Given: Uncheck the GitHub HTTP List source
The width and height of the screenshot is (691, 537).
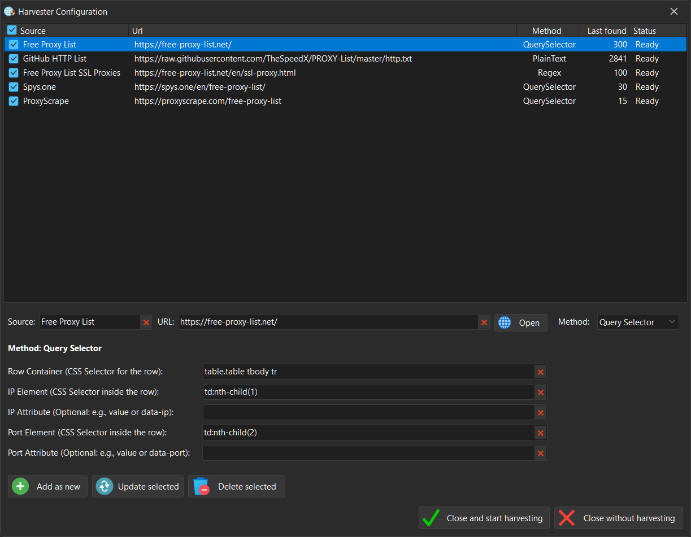Looking at the screenshot, I should (x=14, y=59).
